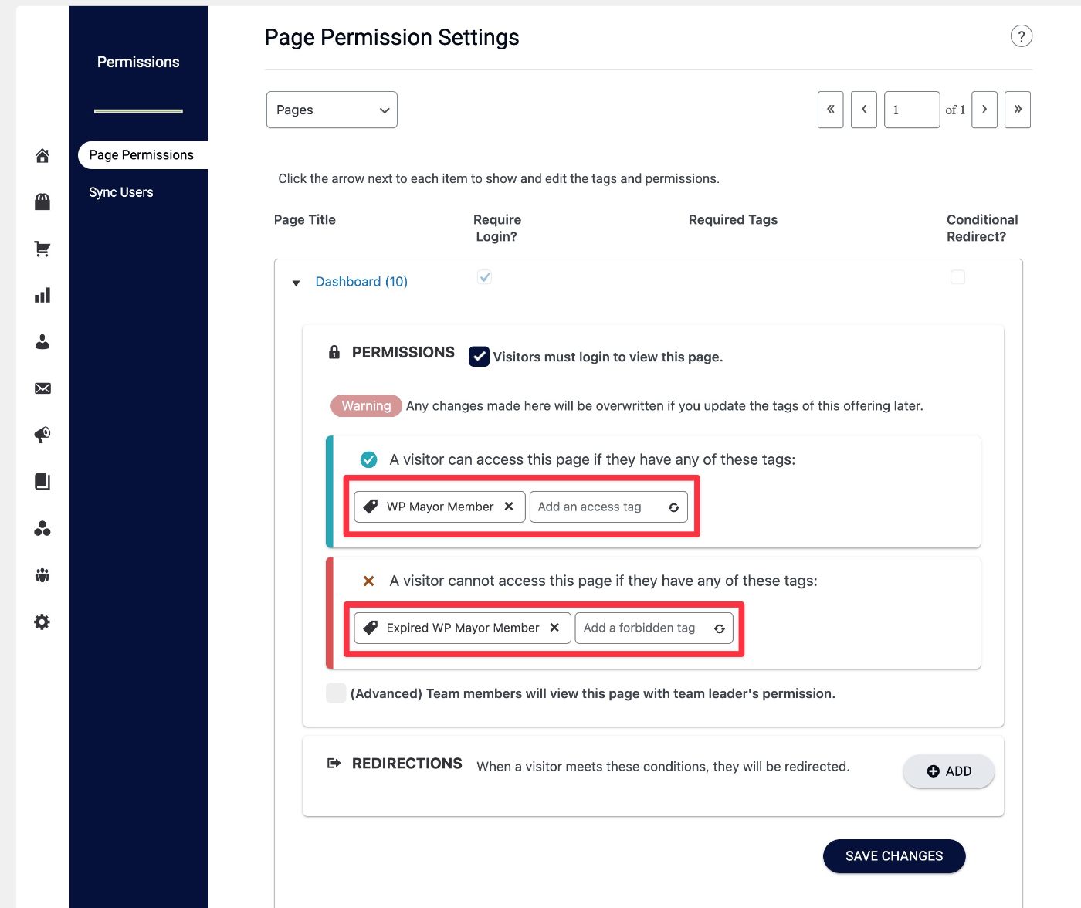Collapse the Dashboard row arrow
1081x908 pixels.
pyautogui.click(x=296, y=283)
